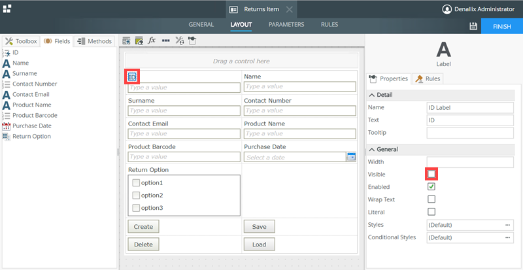Click the fx expression icon in toolbar
Viewport: 523px width, 270px height.
tap(152, 41)
